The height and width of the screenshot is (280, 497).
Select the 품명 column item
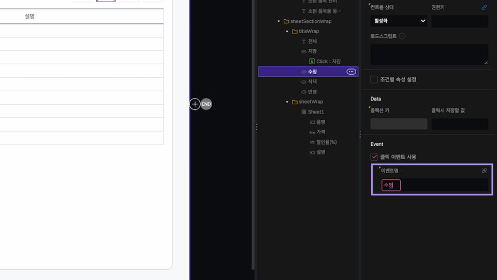[321, 122]
